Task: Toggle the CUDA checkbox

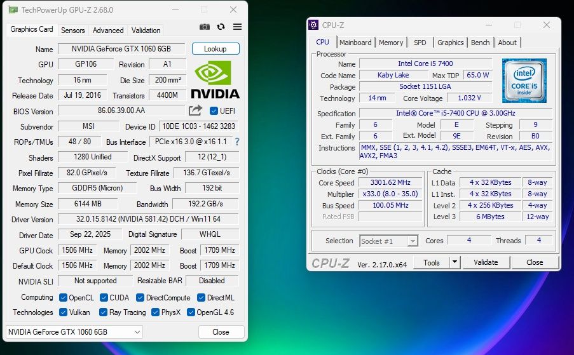Action: [x=104, y=298]
